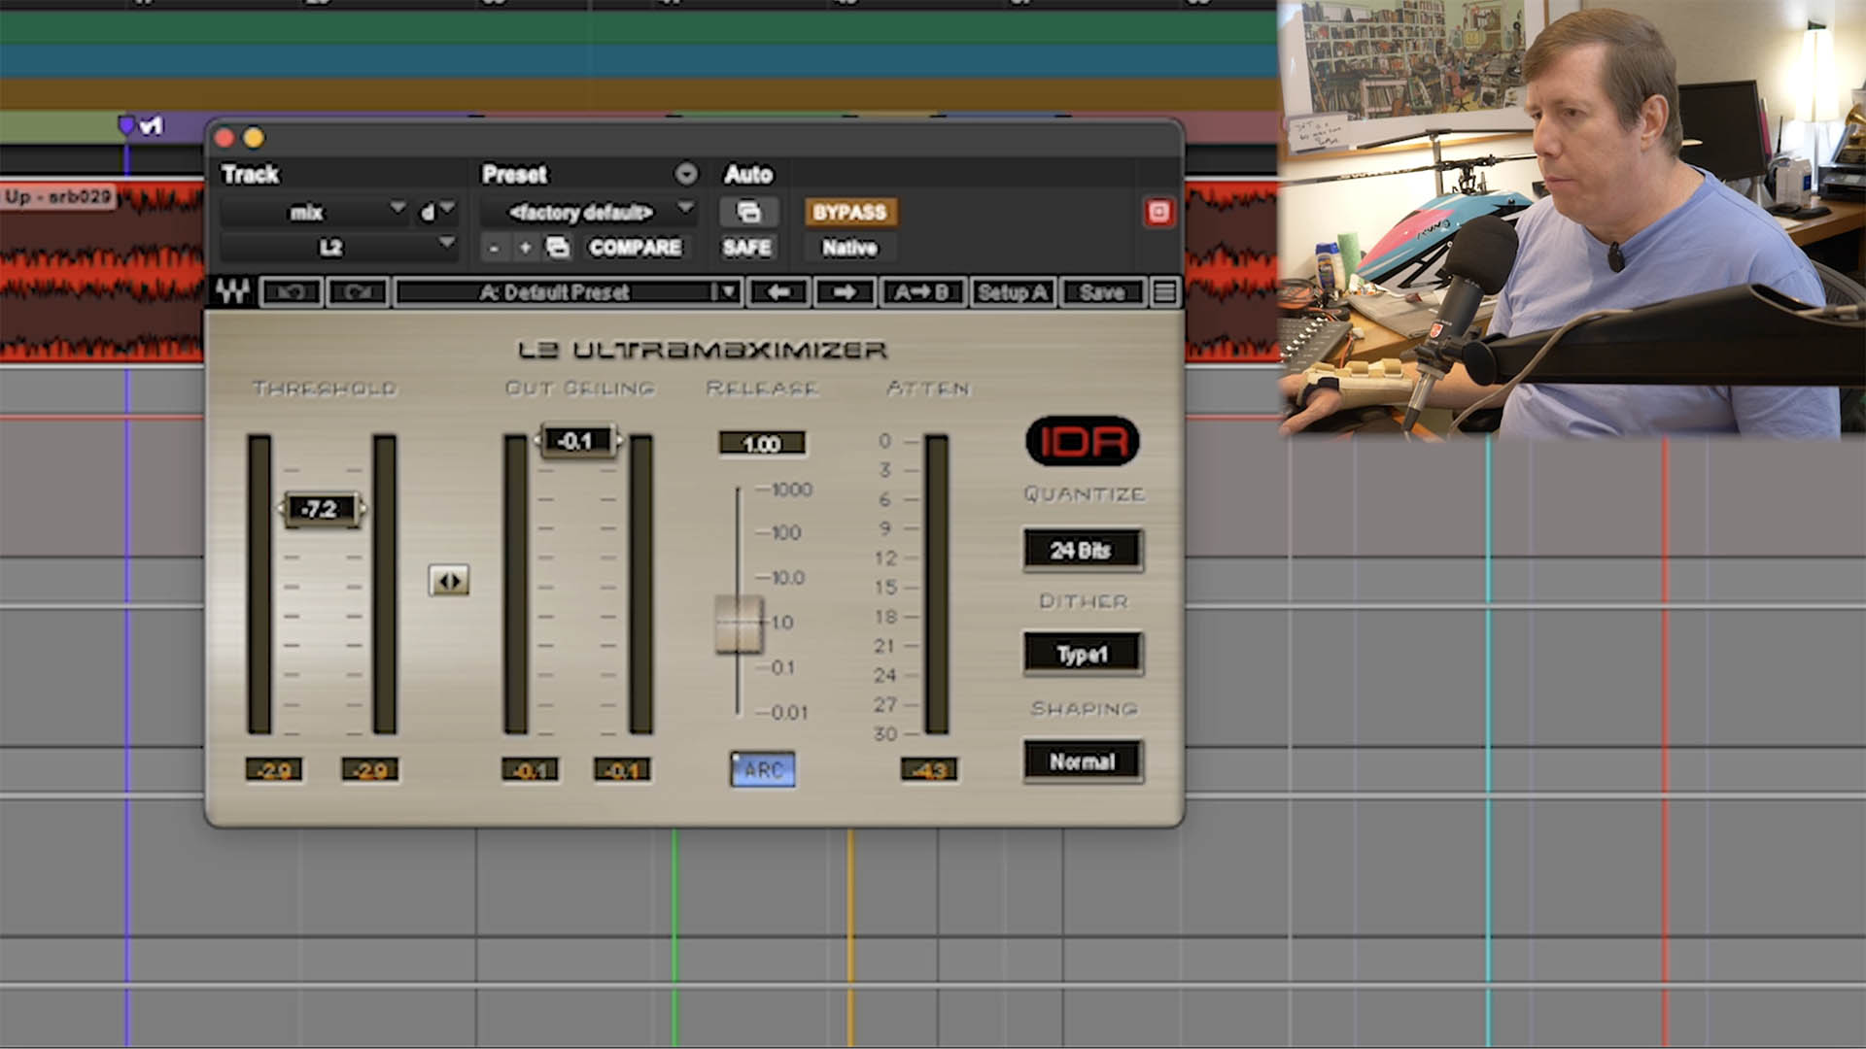Open the mix track selector dropdown
Viewport: 1866px width, 1049px height.
pyautogui.click(x=314, y=212)
